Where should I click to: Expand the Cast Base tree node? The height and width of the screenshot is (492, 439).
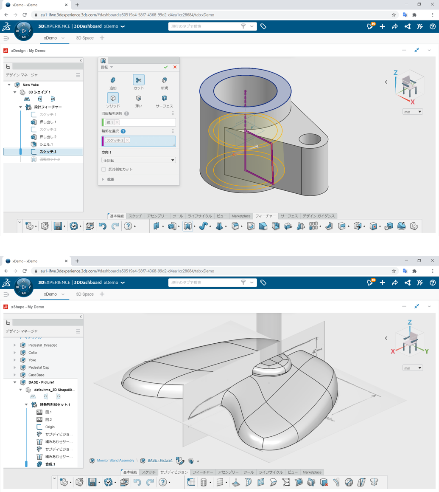point(15,375)
